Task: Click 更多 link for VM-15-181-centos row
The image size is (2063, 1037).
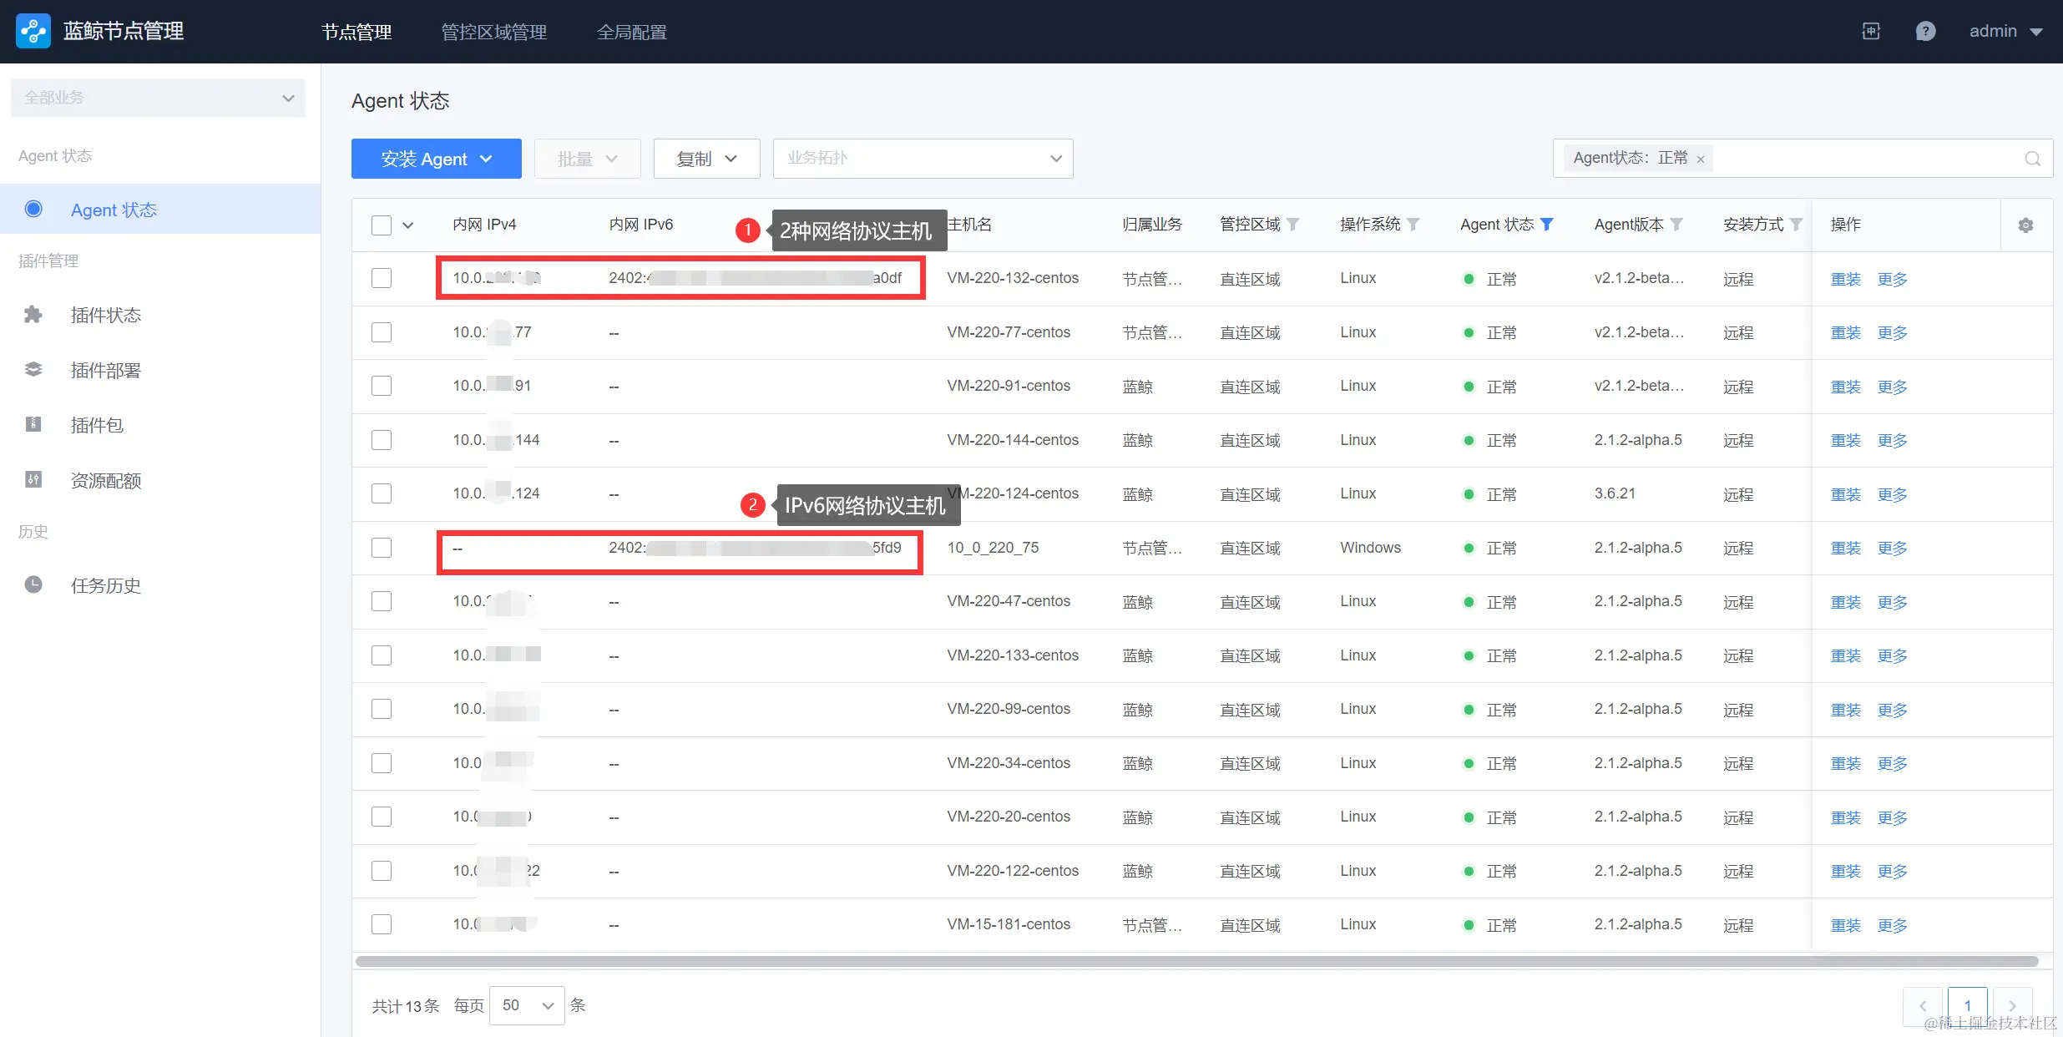Action: (x=1892, y=925)
